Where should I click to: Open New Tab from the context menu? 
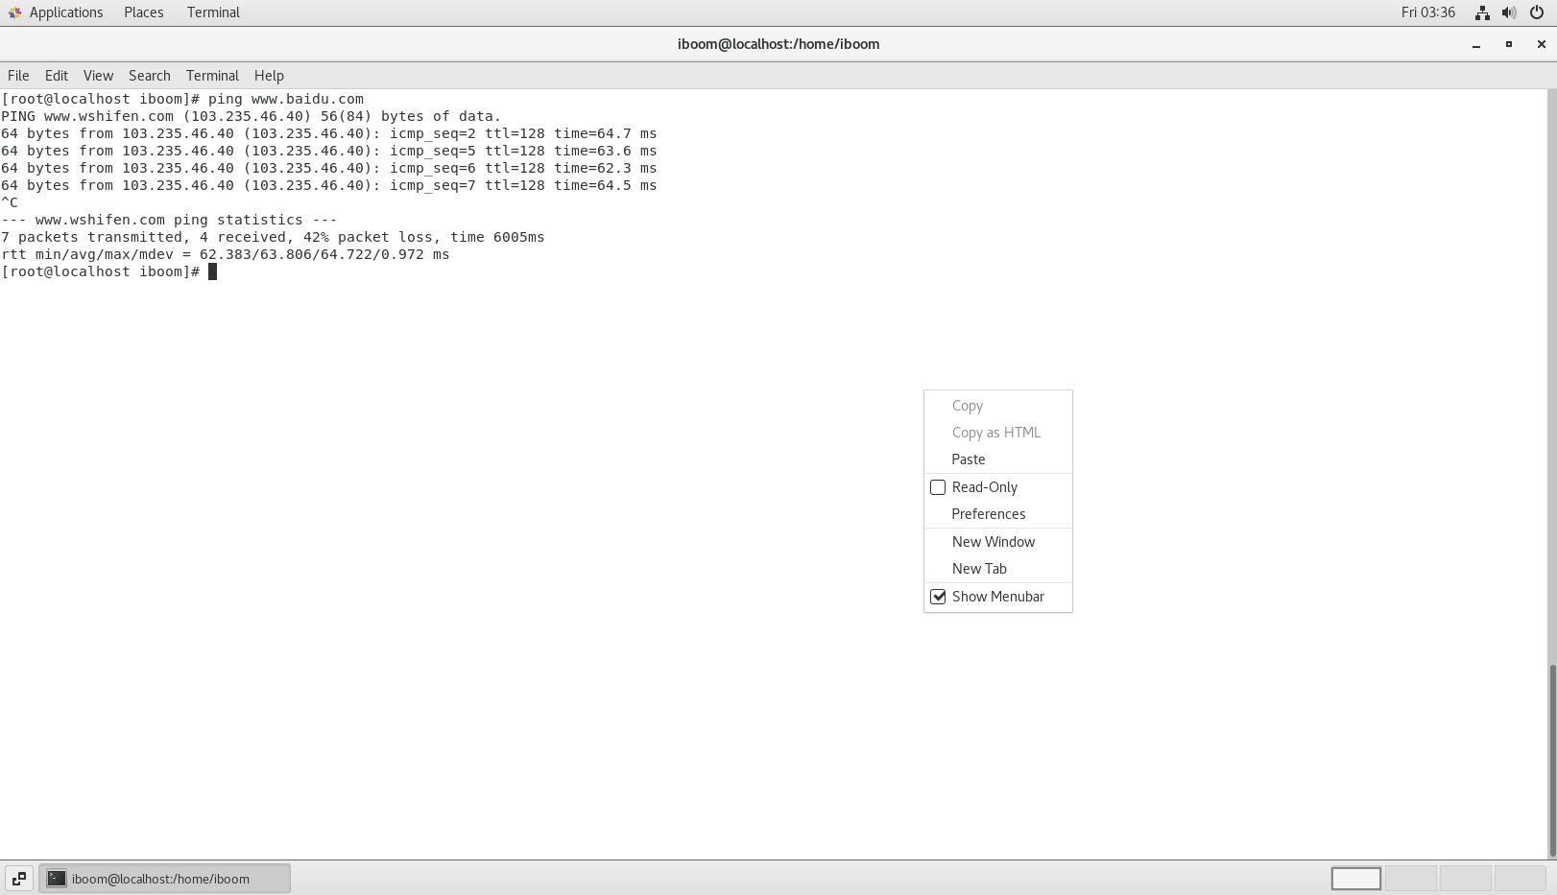click(979, 569)
